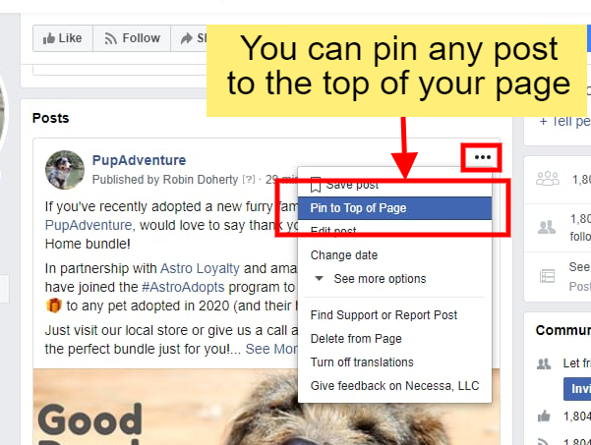Click the blue Invite button
Viewport: 591px width, 445px height.
(x=577, y=389)
